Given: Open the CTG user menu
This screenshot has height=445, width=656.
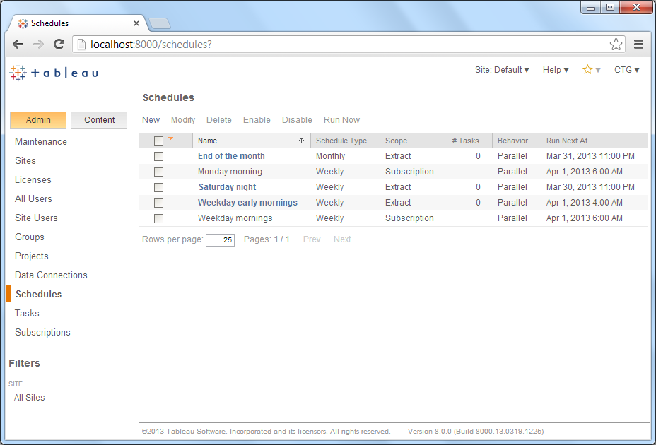Looking at the screenshot, I should [626, 69].
